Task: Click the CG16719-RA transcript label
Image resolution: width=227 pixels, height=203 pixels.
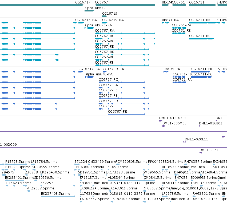Action: (x=113, y=20)
